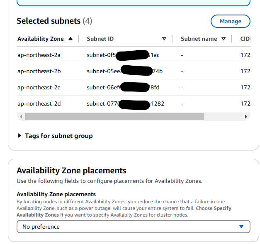Click the dropdown arrow beside No preference
Screen dimensions: 260x244
point(241,227)
